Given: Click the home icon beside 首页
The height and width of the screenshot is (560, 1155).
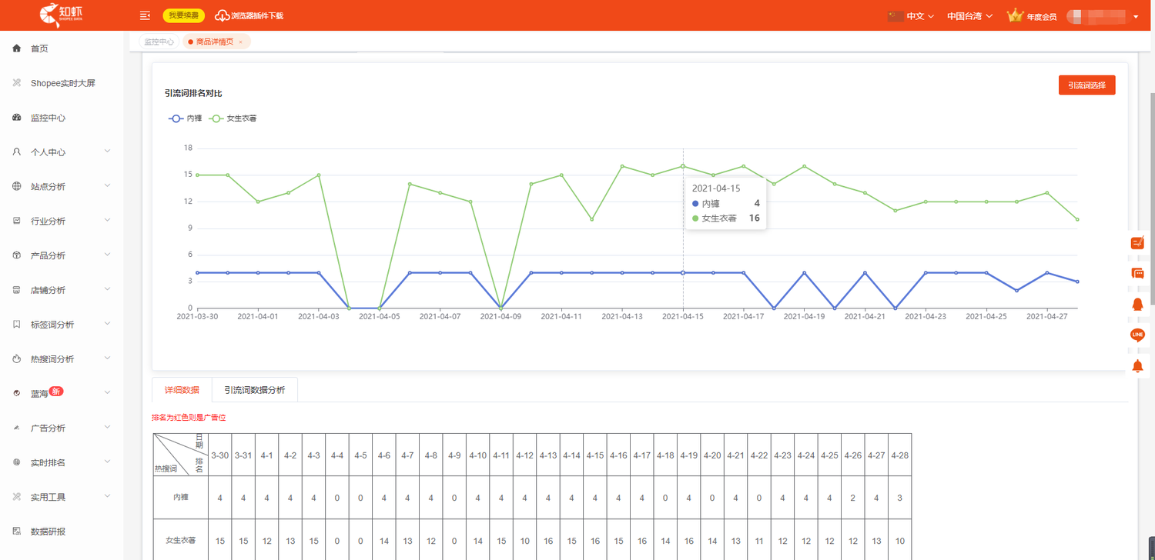Looking at the screenshot, I should click(17, 48).
